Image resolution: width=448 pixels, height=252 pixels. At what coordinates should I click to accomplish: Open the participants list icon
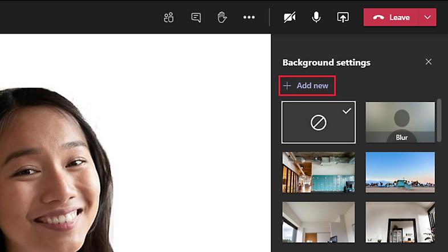pos(168,17)
